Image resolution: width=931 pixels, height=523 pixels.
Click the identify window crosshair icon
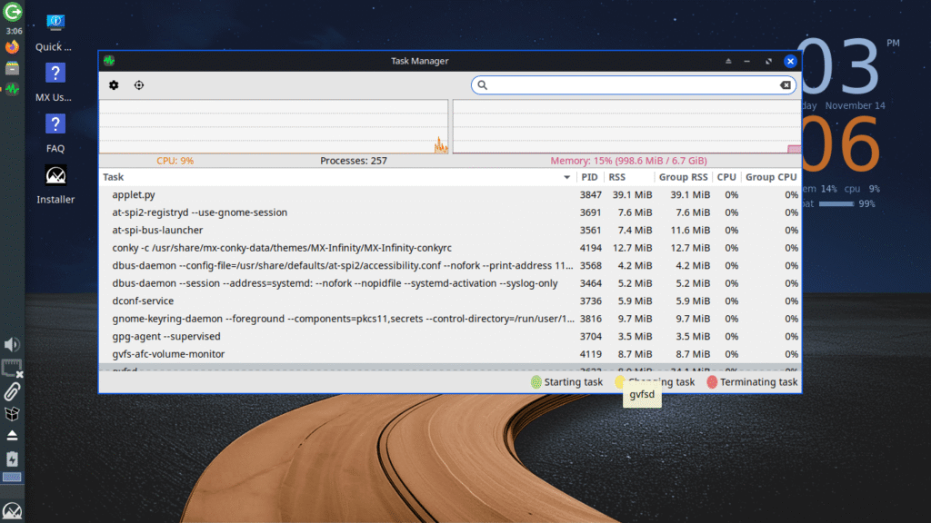[139, 85]
